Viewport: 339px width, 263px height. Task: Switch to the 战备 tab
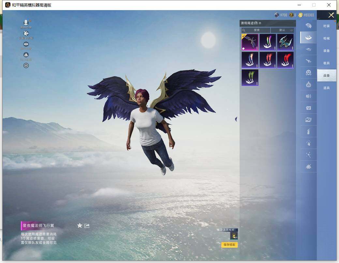327,75
